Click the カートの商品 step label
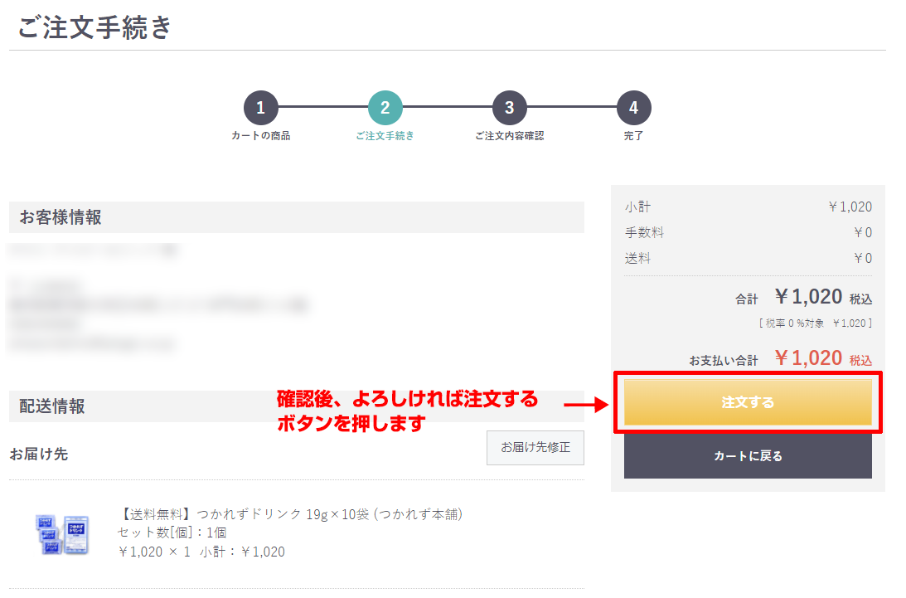The width and height of the screenshot is (906, 598). pos(260,136)
